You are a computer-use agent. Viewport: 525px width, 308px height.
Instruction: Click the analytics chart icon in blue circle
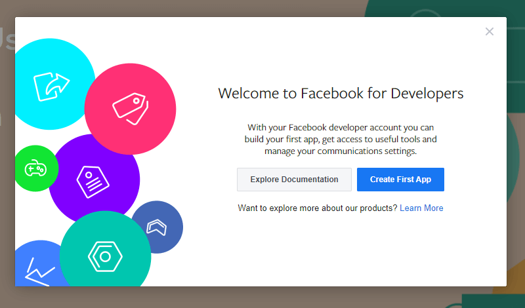tap(40, 271)
